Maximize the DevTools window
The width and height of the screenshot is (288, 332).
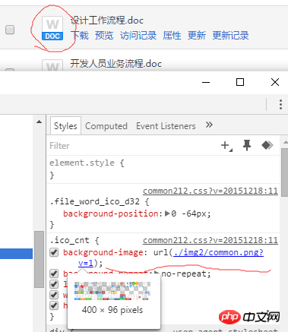coord(240,82)
